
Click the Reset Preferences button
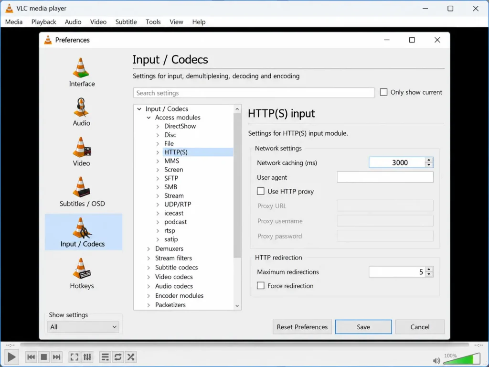[x=302, y=327]
